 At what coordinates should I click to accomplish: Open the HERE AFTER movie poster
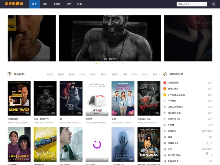[x=123, y=144]
